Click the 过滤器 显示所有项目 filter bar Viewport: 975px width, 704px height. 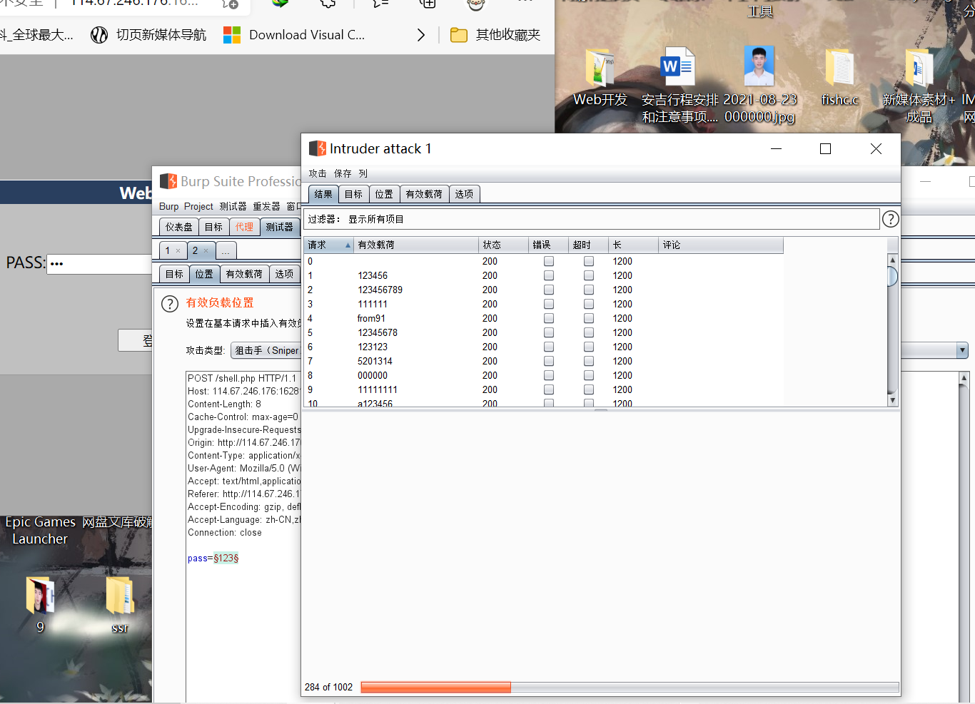[591, 219]
